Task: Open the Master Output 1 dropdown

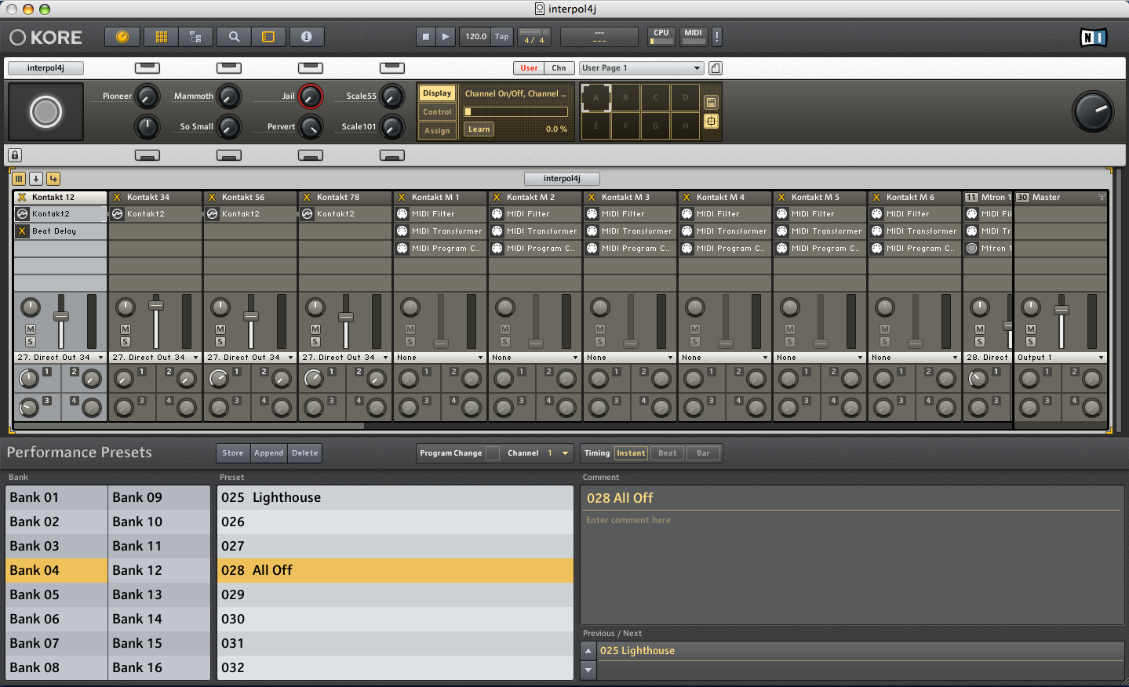Action: (x=1061, y=358)
